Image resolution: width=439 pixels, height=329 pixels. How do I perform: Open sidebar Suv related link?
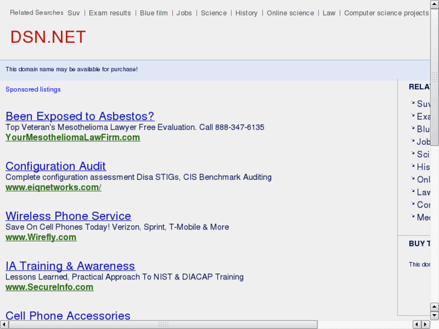click(423, 104)
